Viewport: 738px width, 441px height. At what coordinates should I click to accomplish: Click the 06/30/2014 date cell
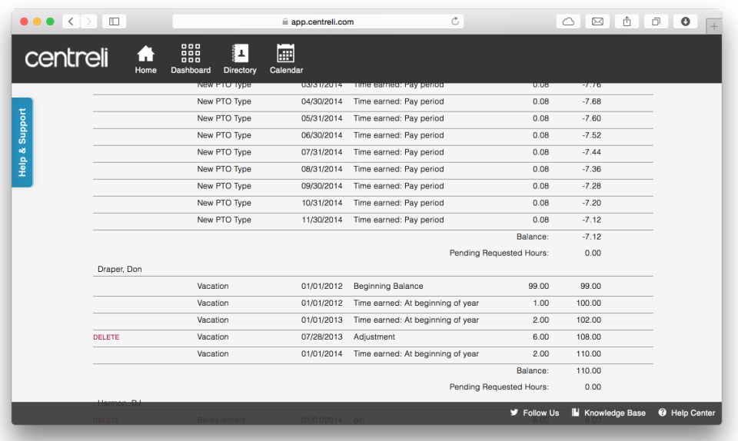(x=321, y=135)
